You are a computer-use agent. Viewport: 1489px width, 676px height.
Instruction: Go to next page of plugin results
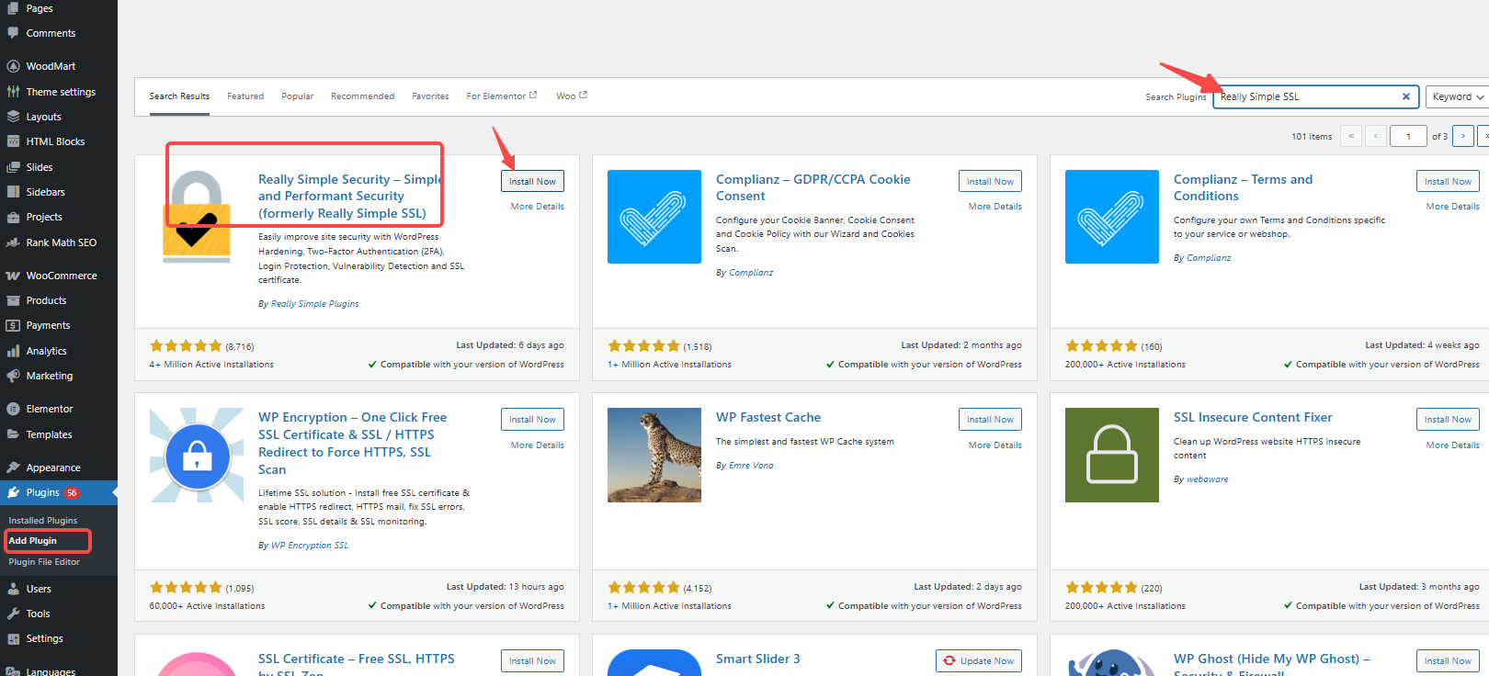[1462, 136]
